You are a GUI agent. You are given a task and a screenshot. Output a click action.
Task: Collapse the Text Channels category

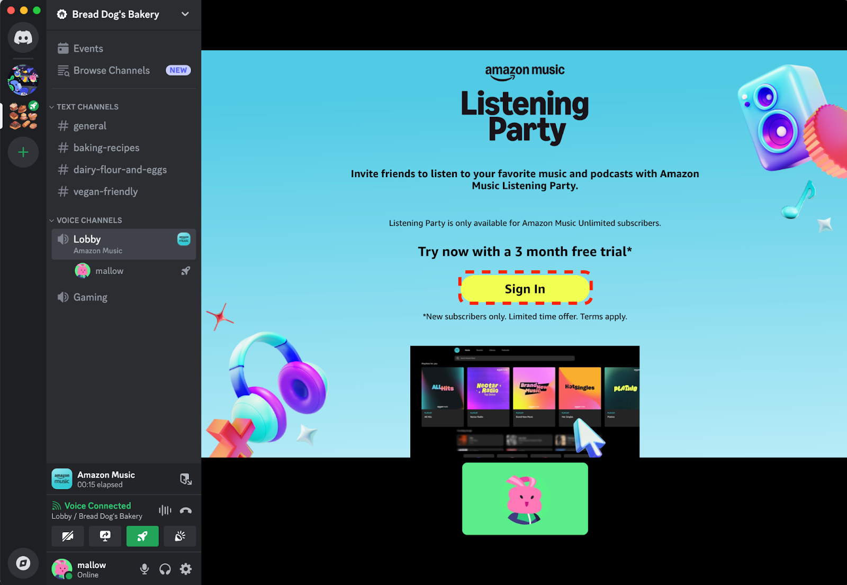(x=87, y=107)
